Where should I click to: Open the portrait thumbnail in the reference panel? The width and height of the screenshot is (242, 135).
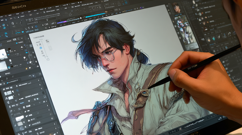click(x=176, y=8)
